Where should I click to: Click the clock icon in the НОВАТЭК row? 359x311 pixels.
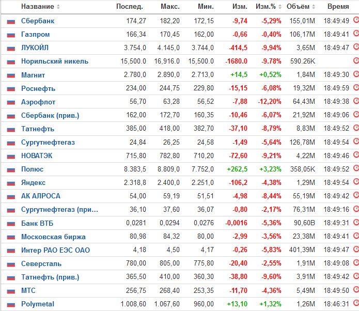(x=356, y=155)
